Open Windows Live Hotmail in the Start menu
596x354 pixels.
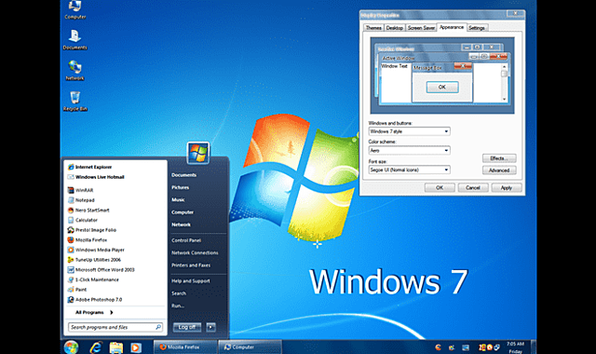[96, 177]
